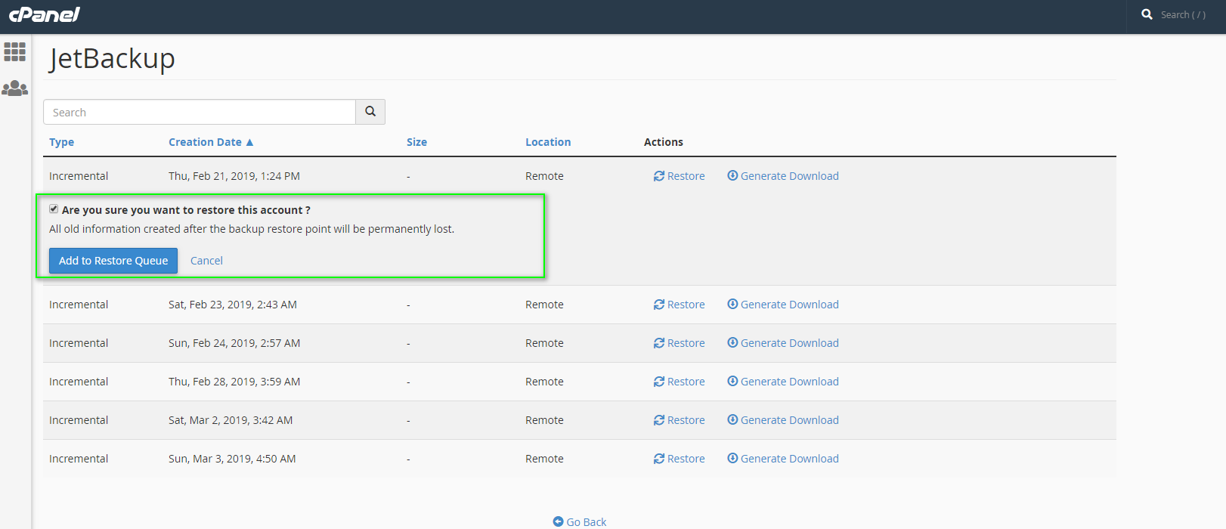The height and width of the screenshot is (529, 1226).
Task: Focus the backup Search input field
Action: coord(200,112)
